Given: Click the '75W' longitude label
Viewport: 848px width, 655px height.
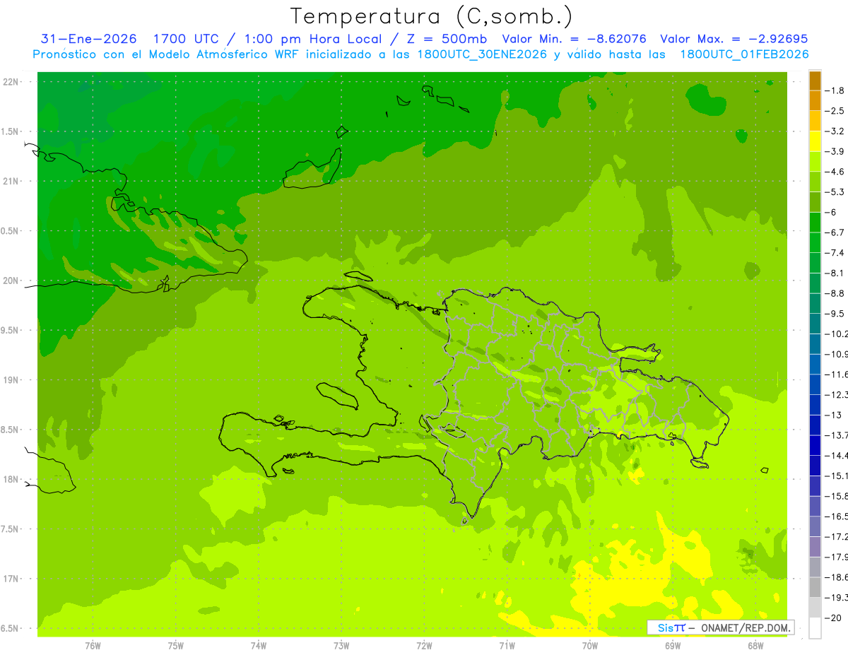Looking at the screenshot, I should 176,646.
